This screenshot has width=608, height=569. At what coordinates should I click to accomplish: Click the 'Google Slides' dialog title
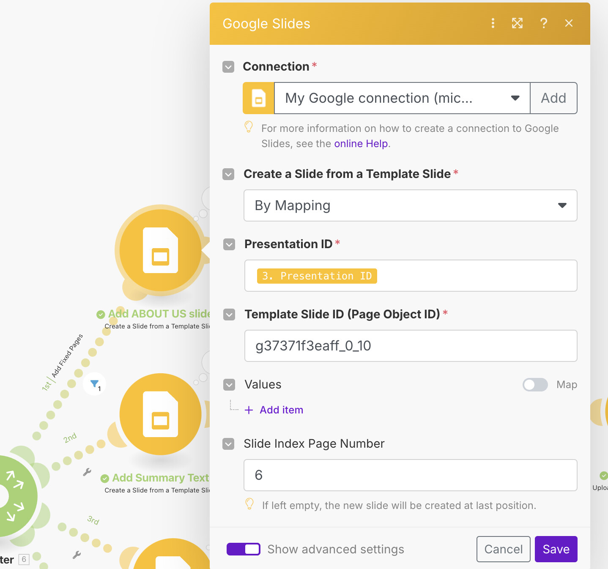point(266,24)
